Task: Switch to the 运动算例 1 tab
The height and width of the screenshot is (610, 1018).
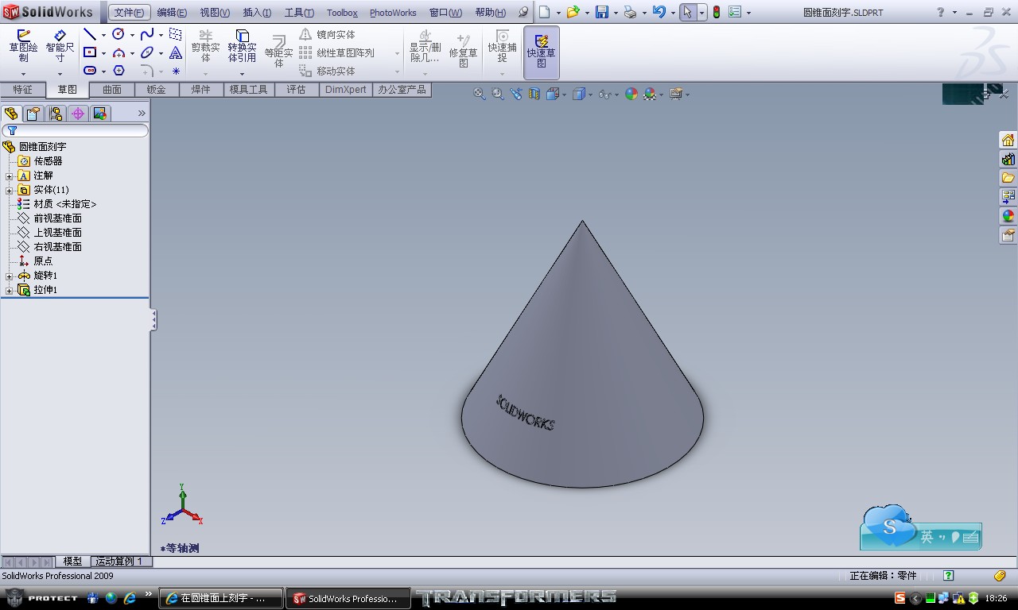Action: coord(119,562)
